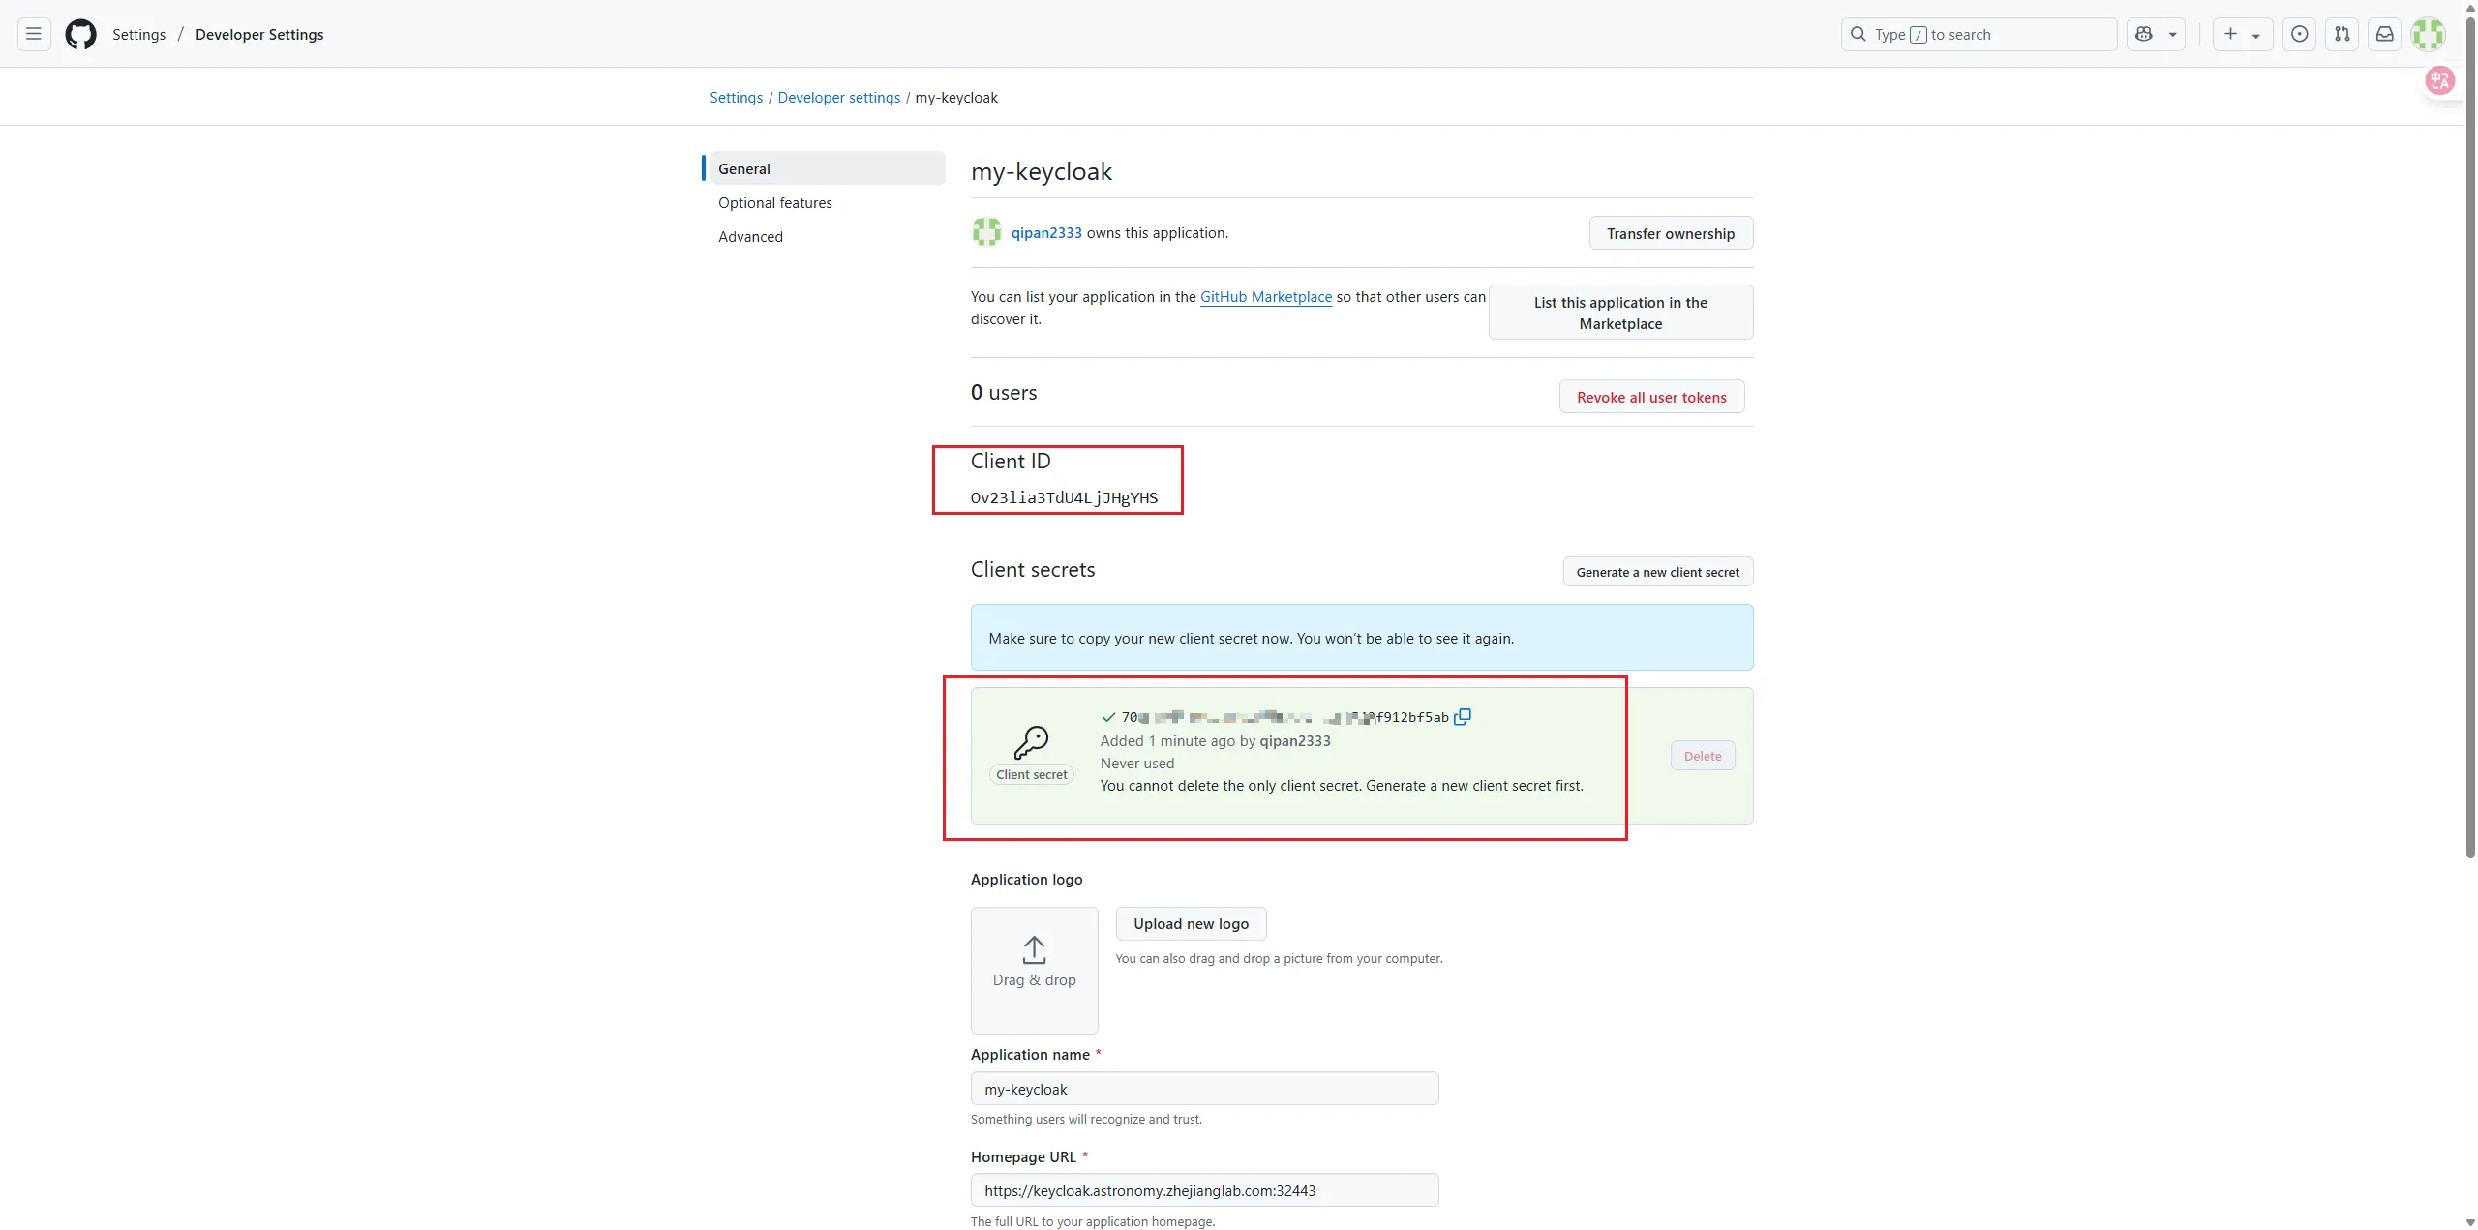2478x1230 pixels.
Task: Click the Client ID value Ov23lia3TdU4LjJHgYHS
Action: click(x=1064, y=497)
